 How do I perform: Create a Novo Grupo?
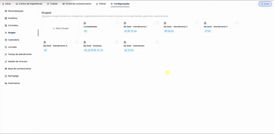[61, 29]
